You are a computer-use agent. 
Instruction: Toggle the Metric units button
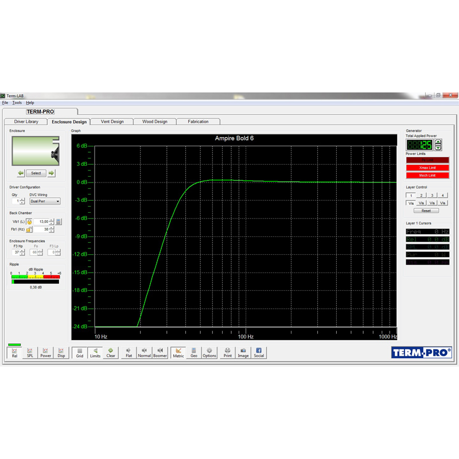(178, 352)
